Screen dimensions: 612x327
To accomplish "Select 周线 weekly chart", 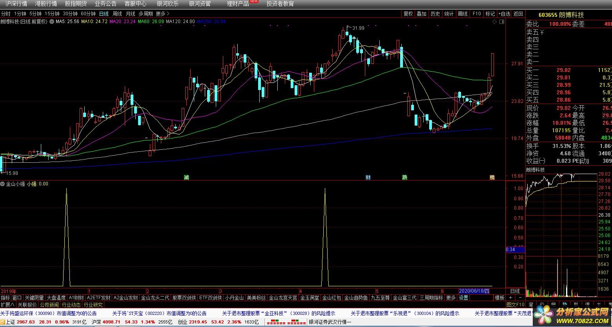I will [x=117, y=14].
